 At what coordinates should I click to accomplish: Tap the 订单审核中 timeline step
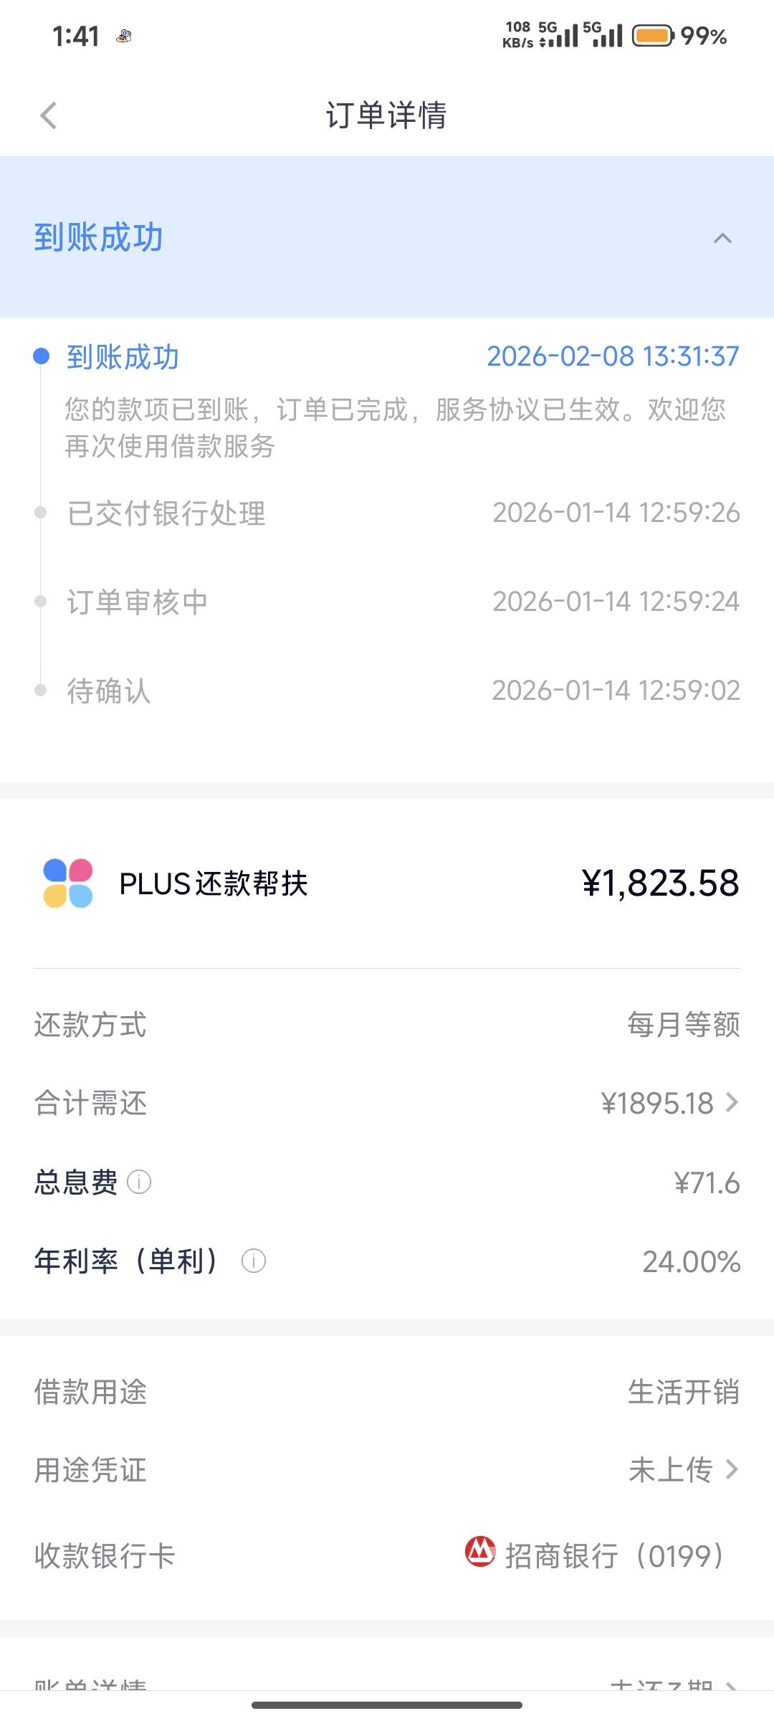tap(138, 602)
